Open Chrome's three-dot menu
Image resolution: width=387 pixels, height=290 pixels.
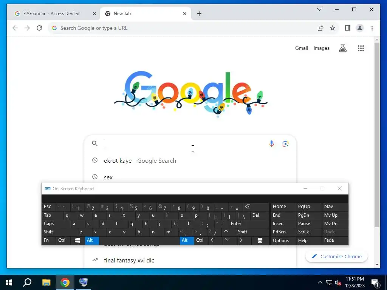click(x=372, y=28)
